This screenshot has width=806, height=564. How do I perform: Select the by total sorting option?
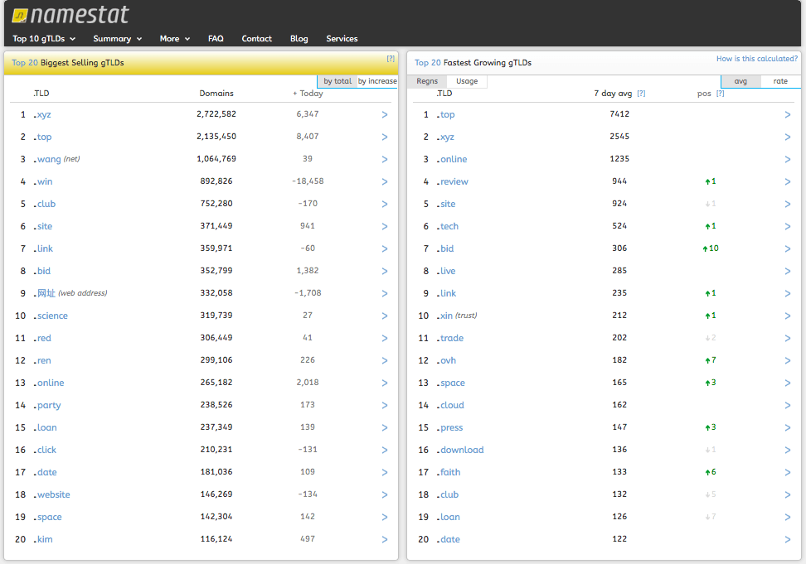pyautogui.click(x=337, y=81)
